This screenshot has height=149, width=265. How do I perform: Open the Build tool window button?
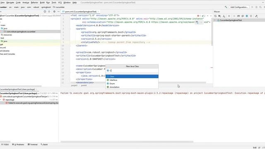(x=44, y=144)
